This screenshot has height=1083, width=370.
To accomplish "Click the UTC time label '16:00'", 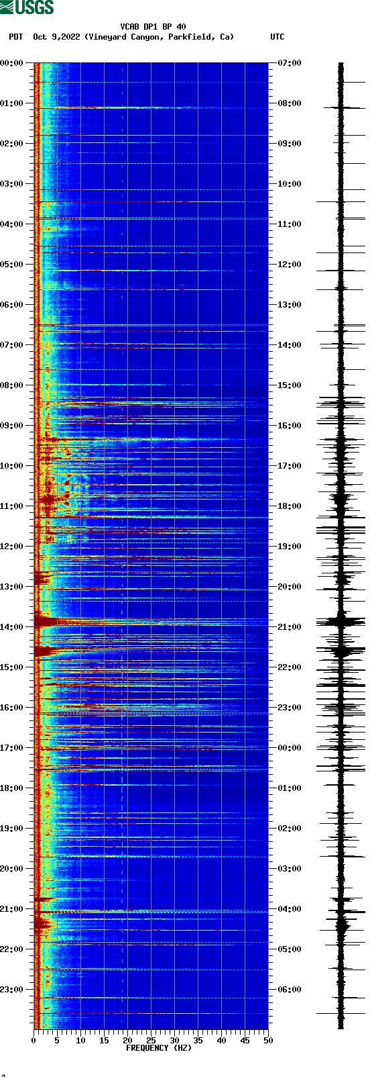I will [290, 426].
